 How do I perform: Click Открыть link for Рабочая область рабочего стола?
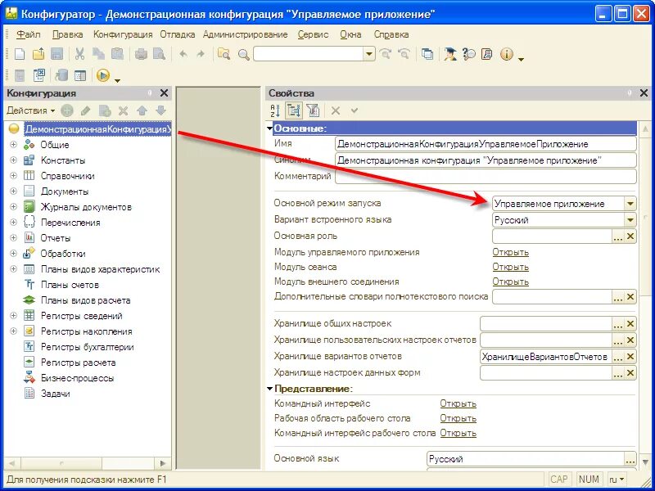[458, 418]
